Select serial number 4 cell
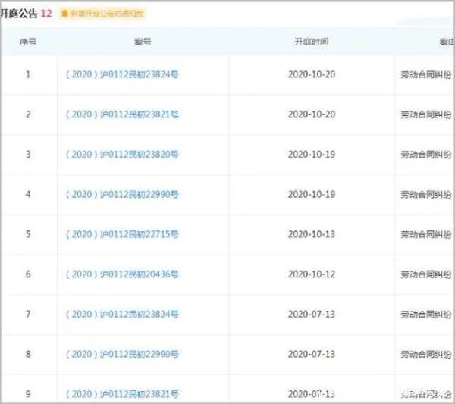The image size is (455, 404). tap(28, 194)
